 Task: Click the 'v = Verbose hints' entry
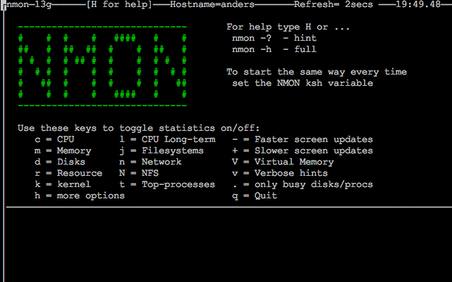pos(280,173)
